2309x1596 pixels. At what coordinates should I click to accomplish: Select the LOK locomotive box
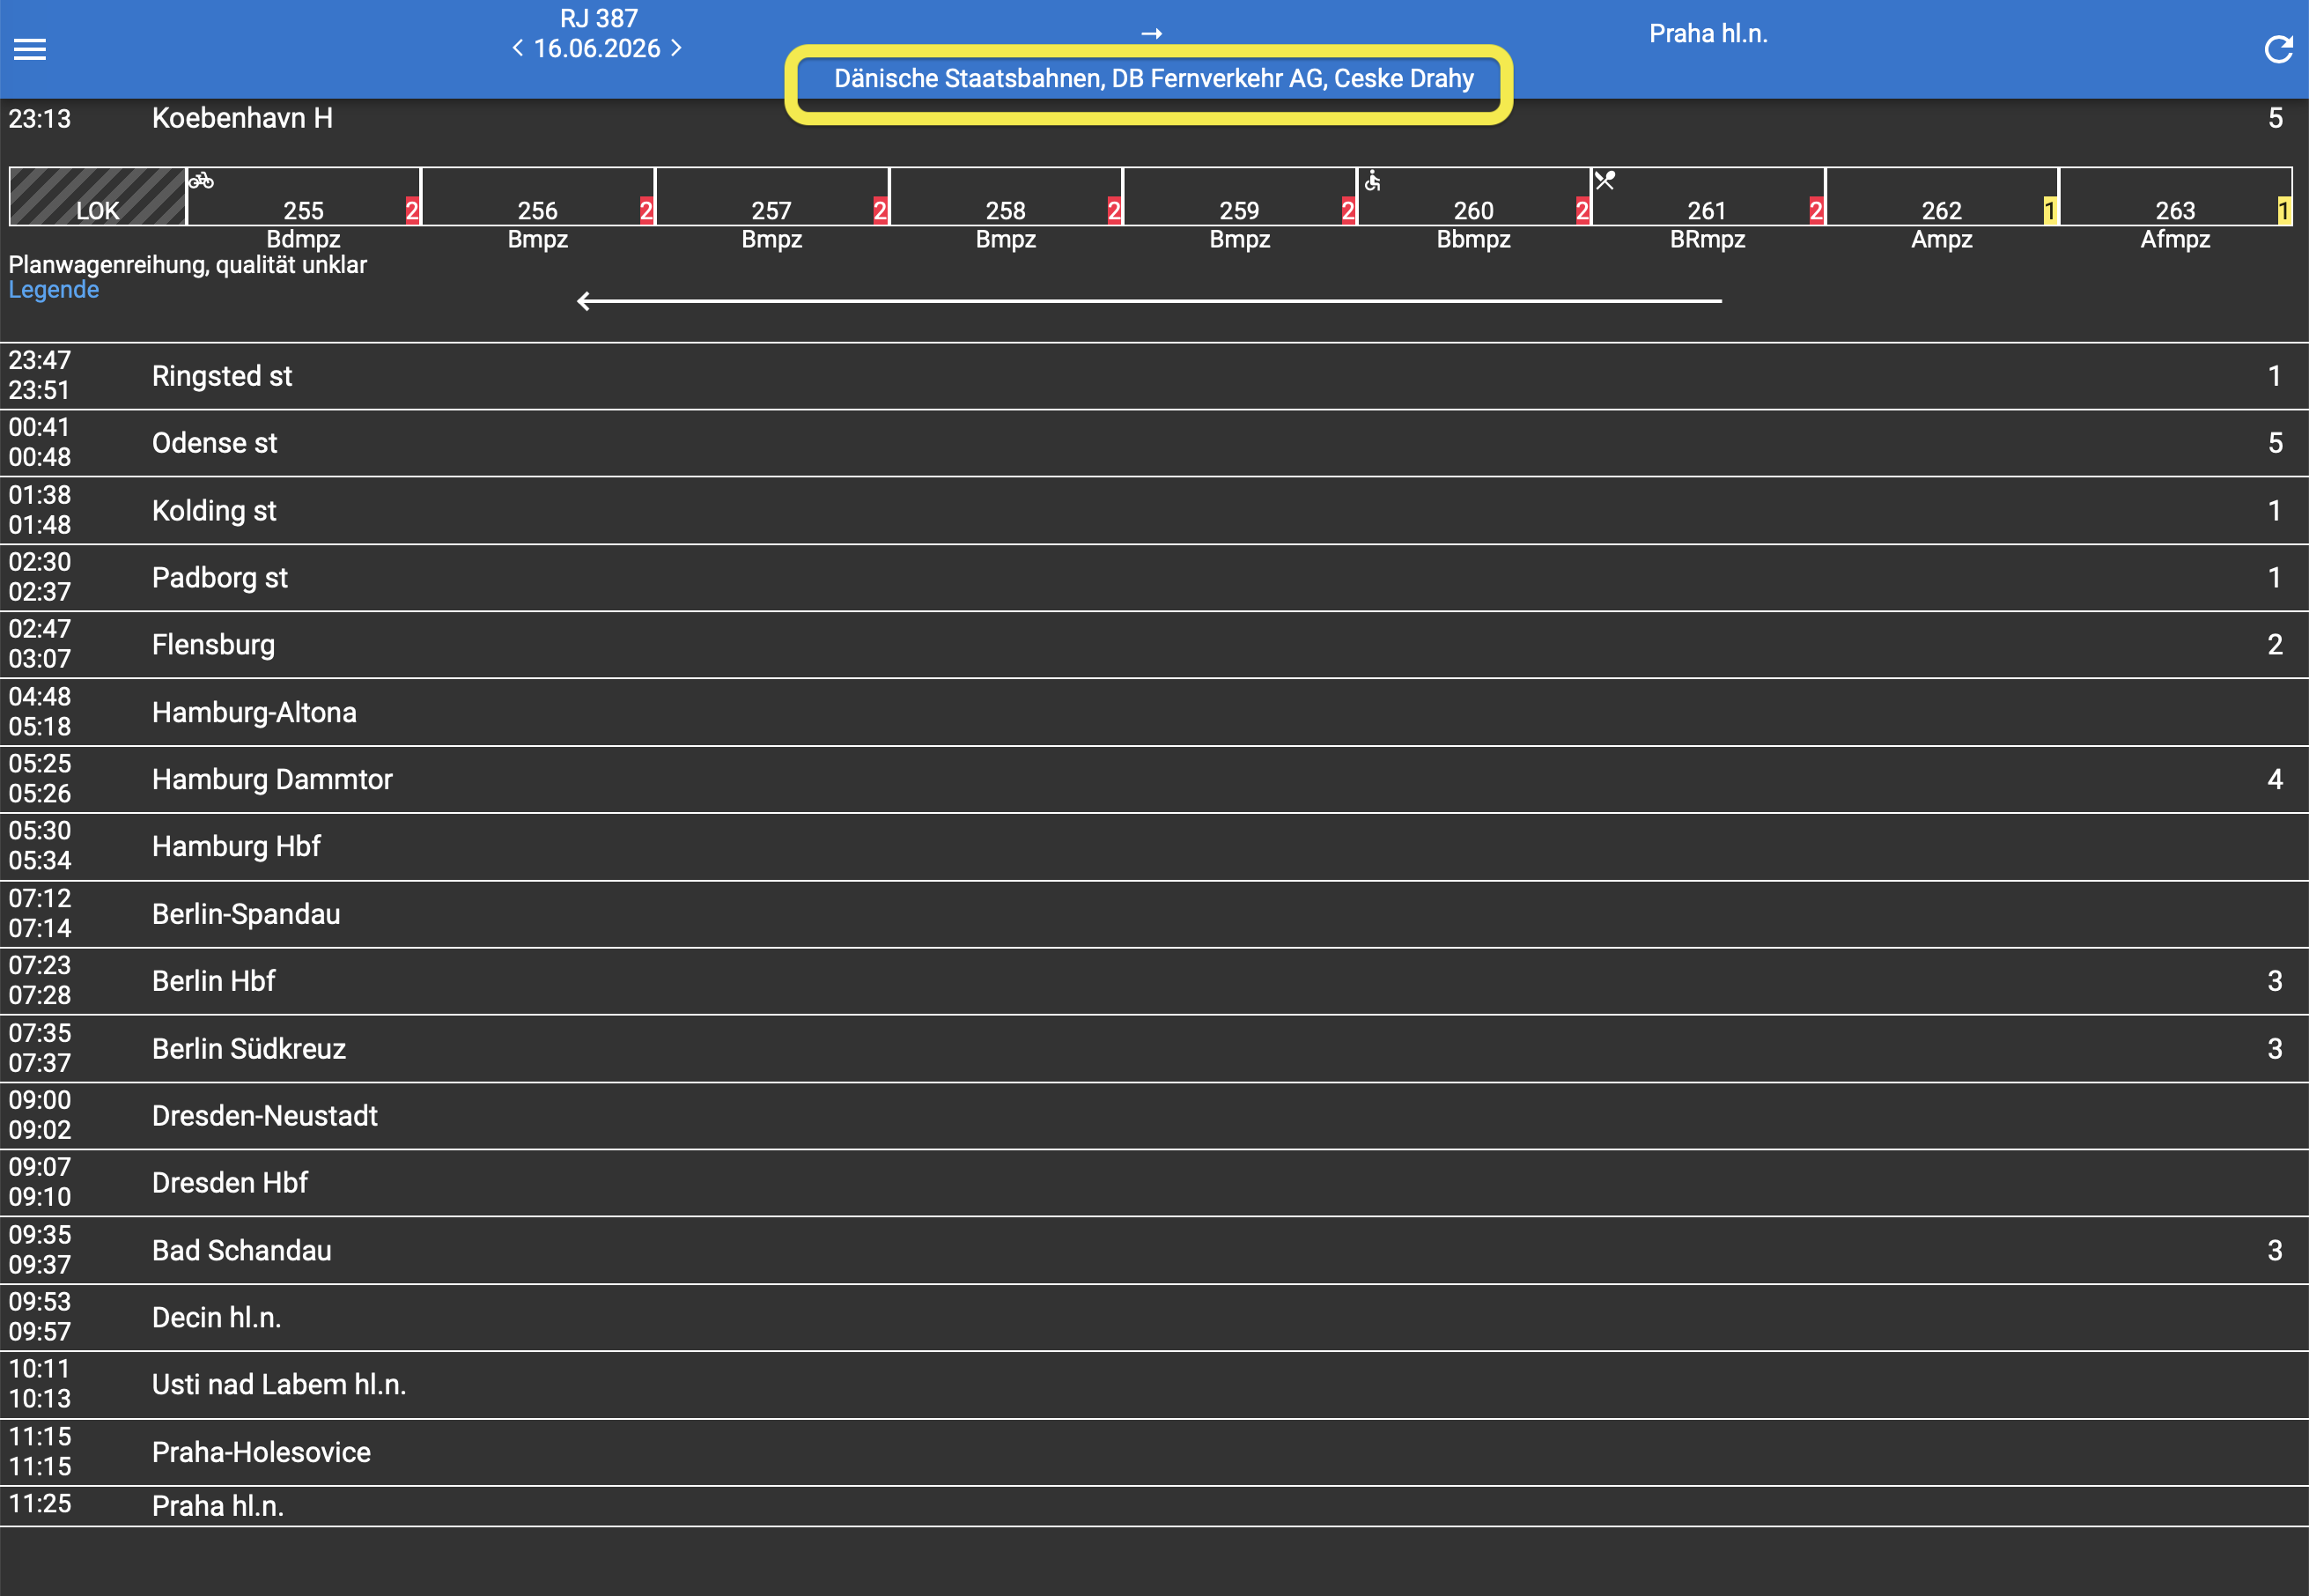tap(97, 197)
